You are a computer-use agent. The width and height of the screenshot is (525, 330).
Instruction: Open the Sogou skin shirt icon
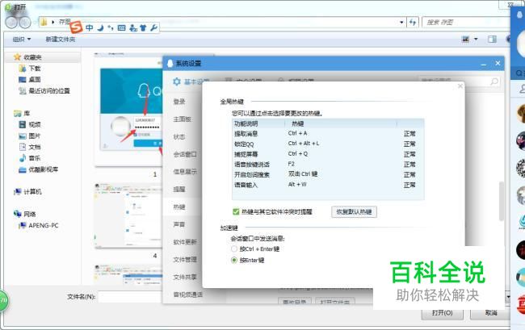pos(143,27)
